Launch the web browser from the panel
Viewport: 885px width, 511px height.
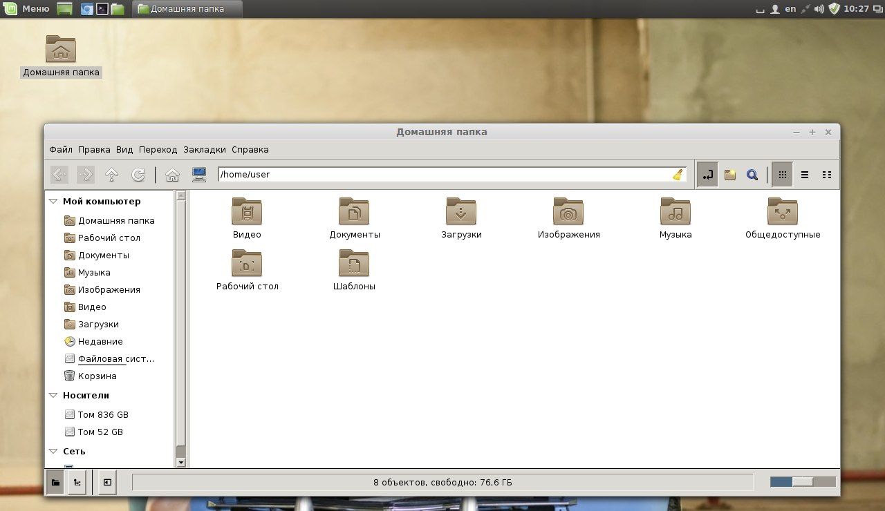click(87, 9)
